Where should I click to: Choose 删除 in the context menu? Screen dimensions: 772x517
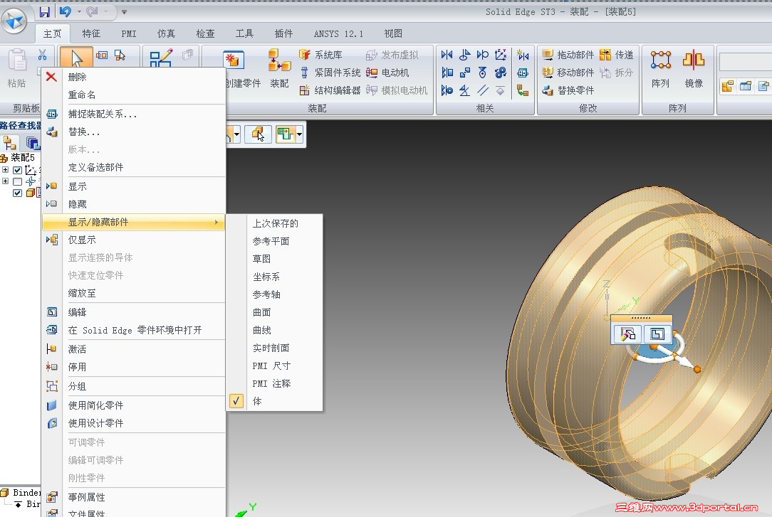tap(134, 77)
